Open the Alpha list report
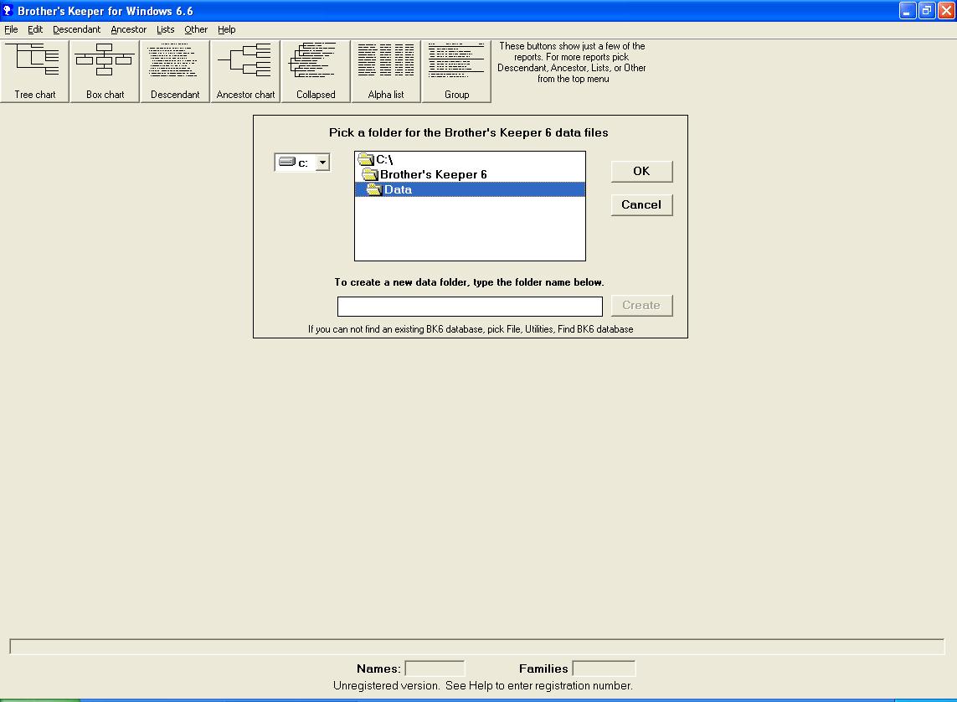957x702 pixels. point(386,71)
